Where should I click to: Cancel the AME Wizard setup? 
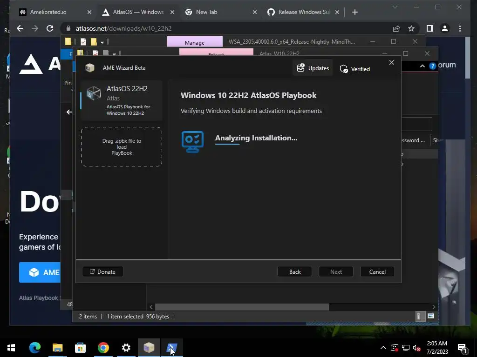377,271
